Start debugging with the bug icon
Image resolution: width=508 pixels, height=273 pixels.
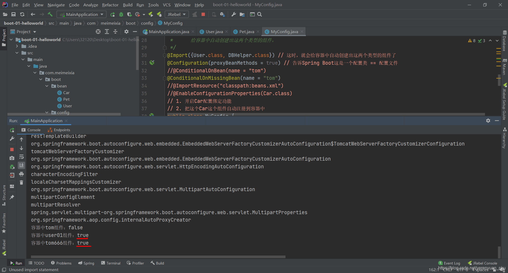[x=121, y=14]
